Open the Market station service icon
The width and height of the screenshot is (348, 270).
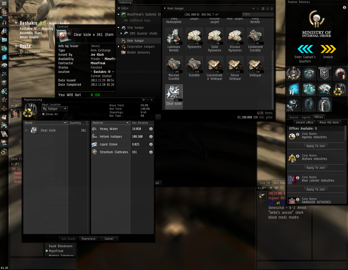[325, 89]
